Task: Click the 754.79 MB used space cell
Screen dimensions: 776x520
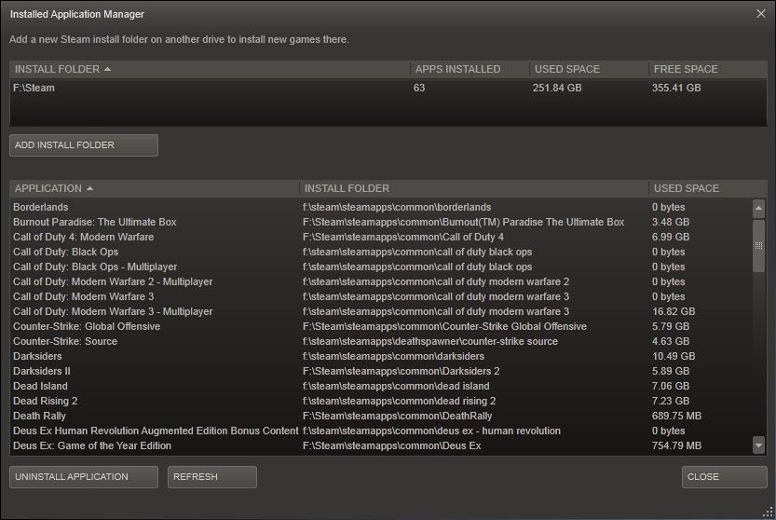Action: pos(676,445)
